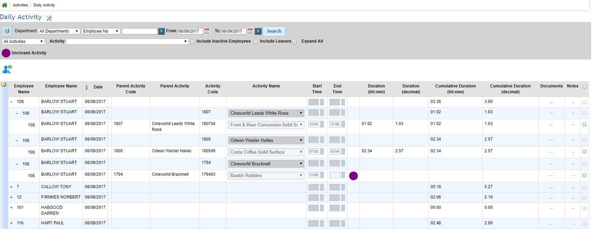Click the employee selector icon beside Department
The height and width of the screenshot is (229, 592).
pos(7,31)
